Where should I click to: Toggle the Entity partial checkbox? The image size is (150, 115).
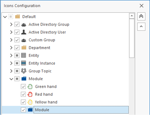point(17,55)
